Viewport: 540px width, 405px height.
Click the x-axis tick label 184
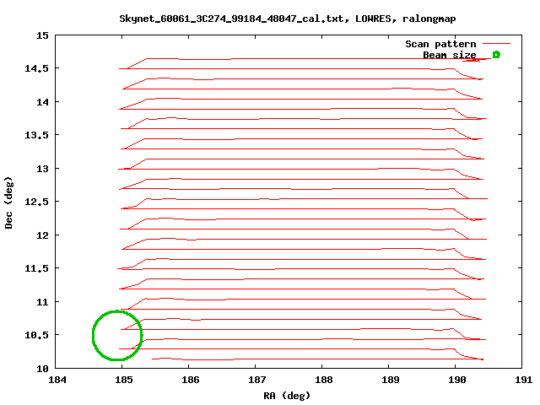(57, 380)
